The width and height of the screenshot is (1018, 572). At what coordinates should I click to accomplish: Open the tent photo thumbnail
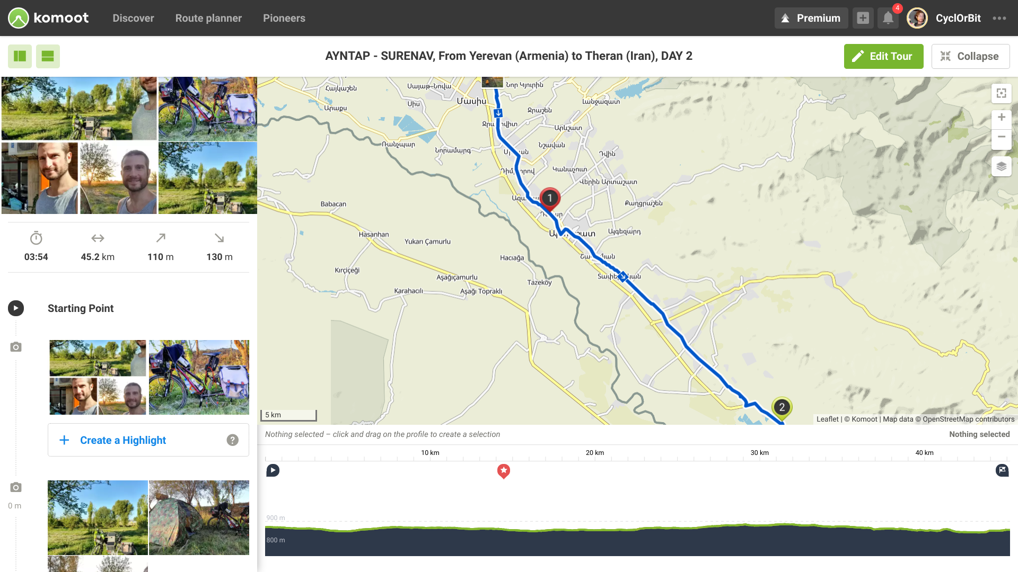tap(199, 517)
